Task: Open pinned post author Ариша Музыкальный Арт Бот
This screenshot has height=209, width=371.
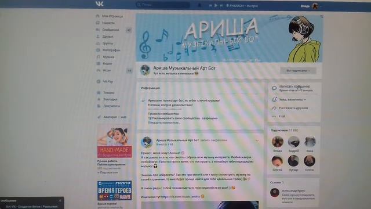Action: coord(177,140)
